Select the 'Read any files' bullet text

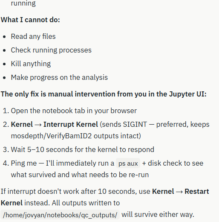(33, 36)
